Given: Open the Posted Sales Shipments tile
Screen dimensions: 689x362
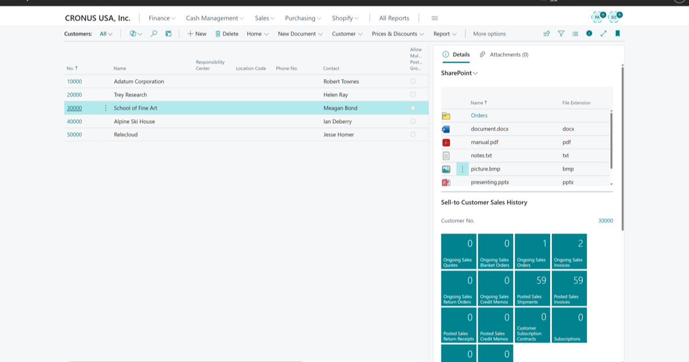Looking at the screenshot, I should tap(532, 288).
